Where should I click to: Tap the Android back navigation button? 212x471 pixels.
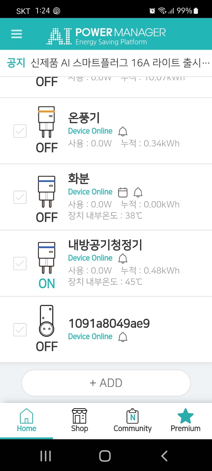(x=164, y=456)
